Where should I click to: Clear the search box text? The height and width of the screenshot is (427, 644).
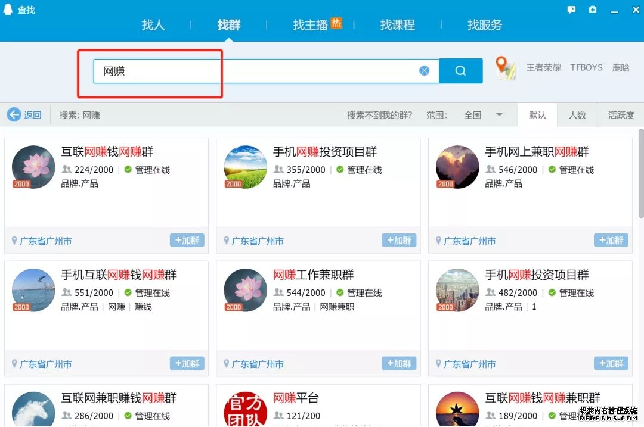[425, 70]
